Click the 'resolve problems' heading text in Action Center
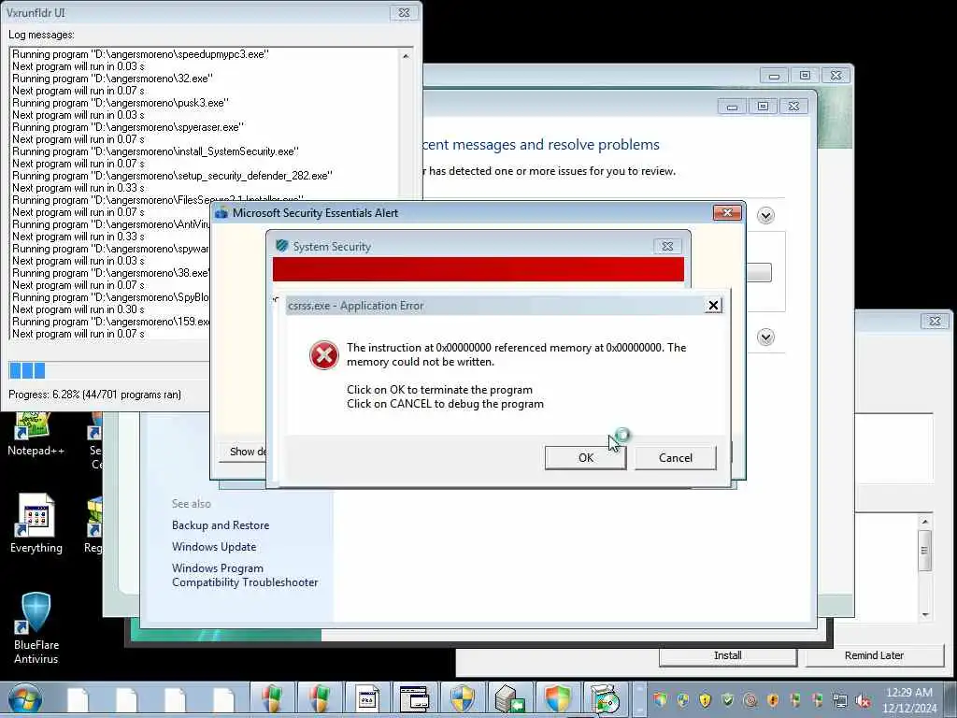 (x=603, y=145)
